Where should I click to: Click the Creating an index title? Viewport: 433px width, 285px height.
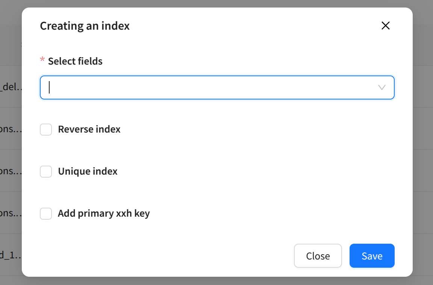click(85, 26)
